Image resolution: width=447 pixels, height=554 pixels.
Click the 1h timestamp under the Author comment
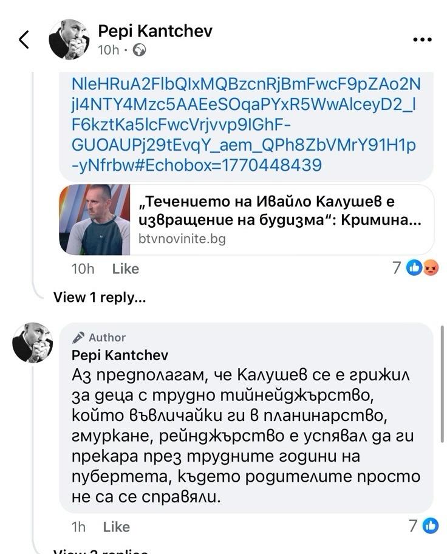click(x=78, y=527)
